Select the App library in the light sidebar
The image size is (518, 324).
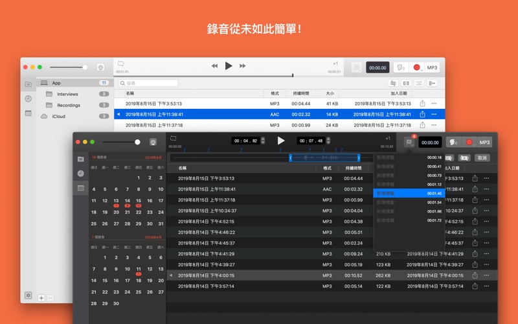point(74,83)
